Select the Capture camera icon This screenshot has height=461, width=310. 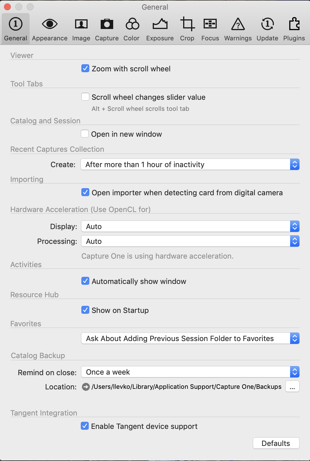[107, 24]
